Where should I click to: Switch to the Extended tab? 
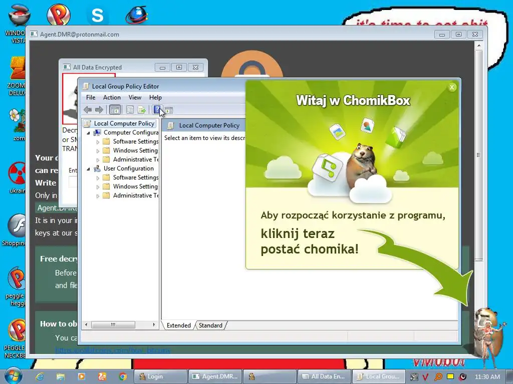click(178, 325)
